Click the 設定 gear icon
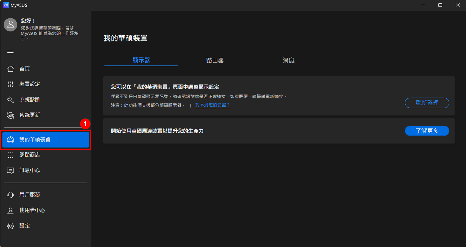The image size is (466, 247). (x=11, y=226)
